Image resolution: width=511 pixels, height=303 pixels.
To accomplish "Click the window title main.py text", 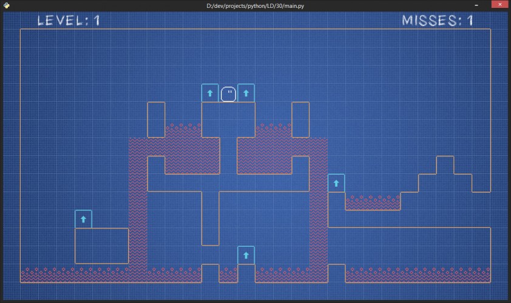I will (255, 6).
